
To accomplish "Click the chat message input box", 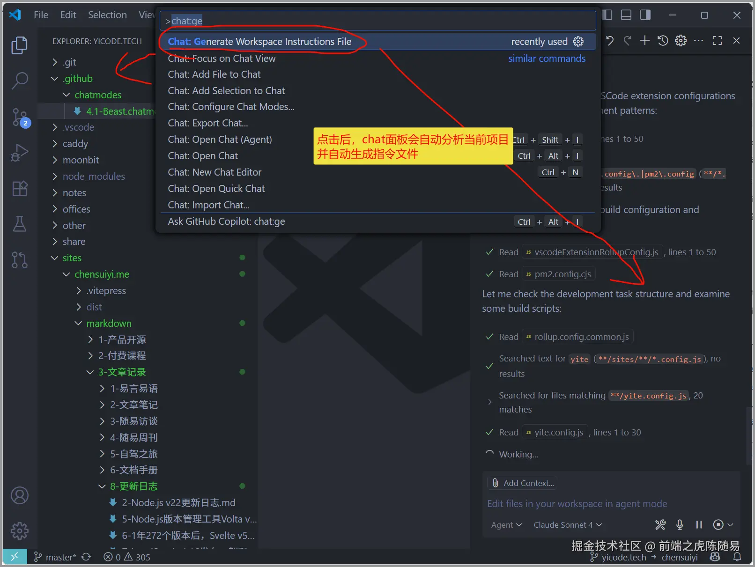I will 611,504.
